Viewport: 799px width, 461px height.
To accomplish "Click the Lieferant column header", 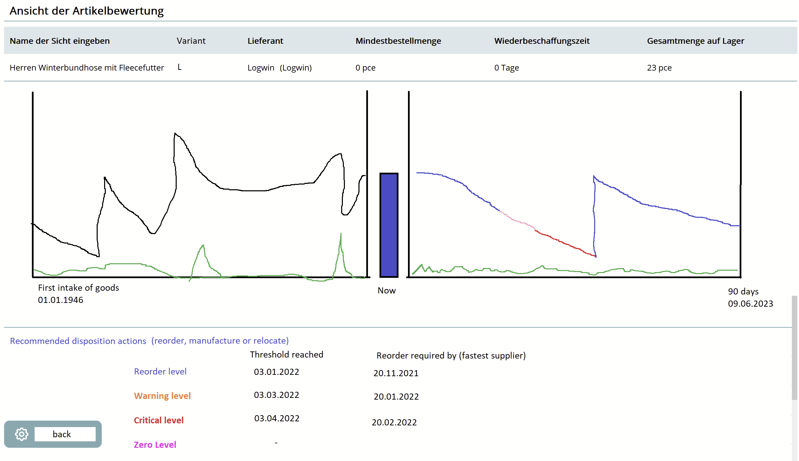I will point(265,41).
